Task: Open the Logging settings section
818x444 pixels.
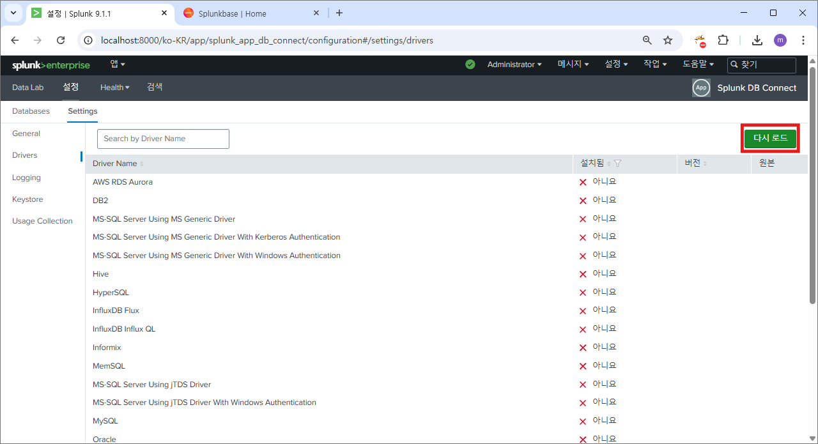Action: click(26, 178)
